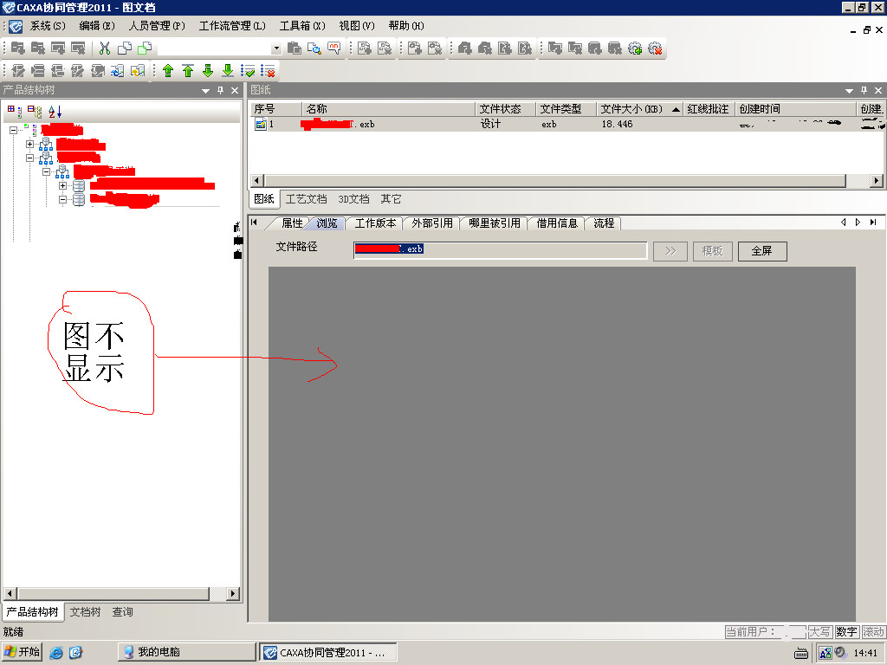Screen dimensions: 887x665
Task: Click the 模板 button
Action: (x=713, y=251)
